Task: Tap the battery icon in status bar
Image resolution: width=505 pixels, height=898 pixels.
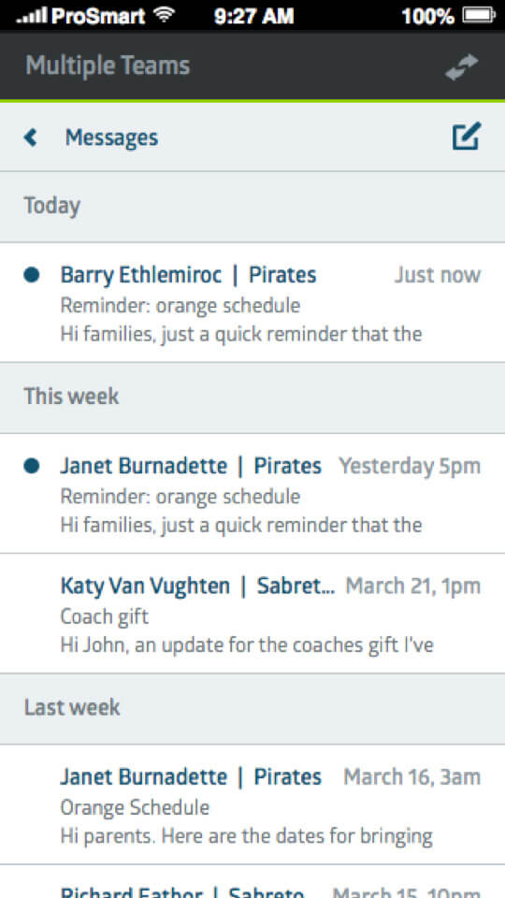Action: coord(478,15)
